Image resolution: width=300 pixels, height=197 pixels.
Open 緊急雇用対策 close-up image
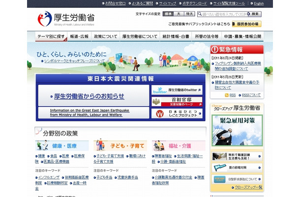pyautogui.click(x=237, y=131)
